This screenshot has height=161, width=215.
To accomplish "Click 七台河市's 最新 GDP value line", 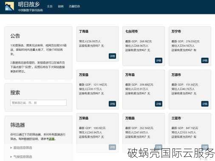I will click(x=139, y=42).
